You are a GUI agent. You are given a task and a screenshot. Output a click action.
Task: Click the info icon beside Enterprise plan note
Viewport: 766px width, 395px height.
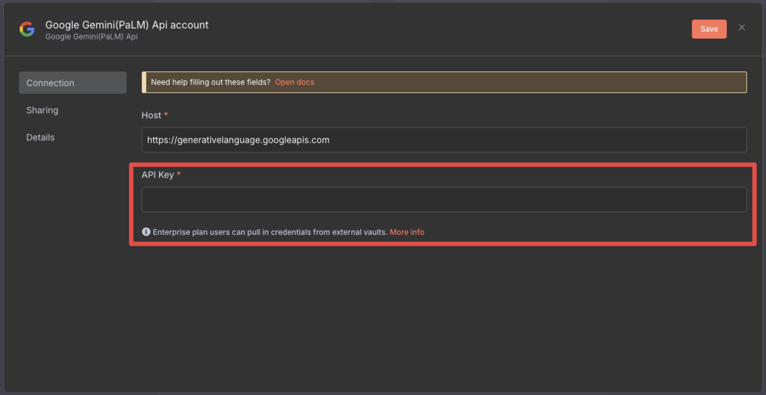[146, 232]
